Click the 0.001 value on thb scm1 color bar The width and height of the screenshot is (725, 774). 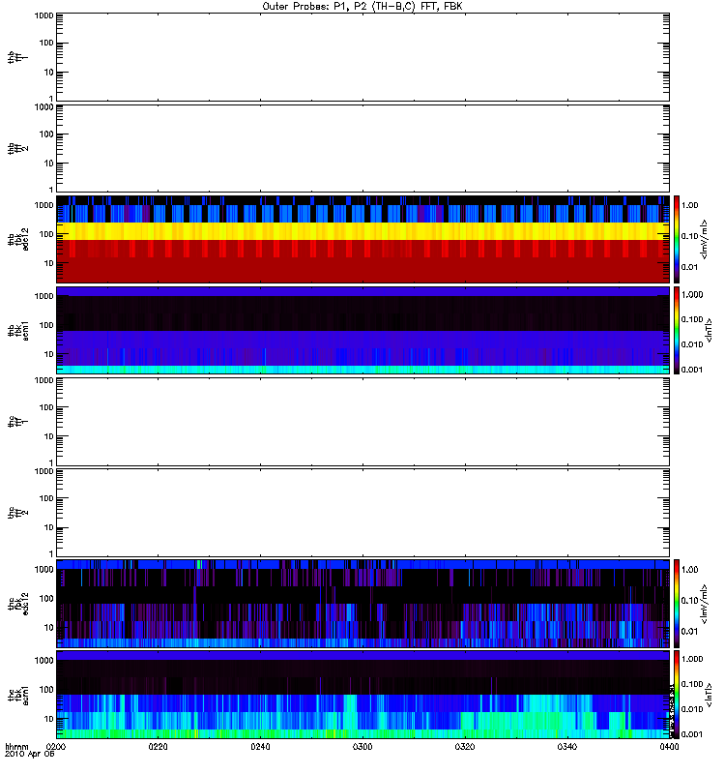click(692, 370)
